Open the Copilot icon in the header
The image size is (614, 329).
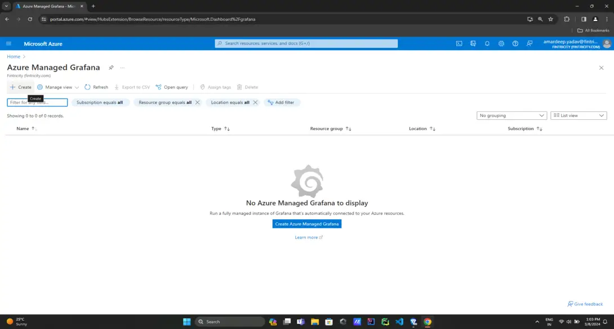tap(473, 44)
